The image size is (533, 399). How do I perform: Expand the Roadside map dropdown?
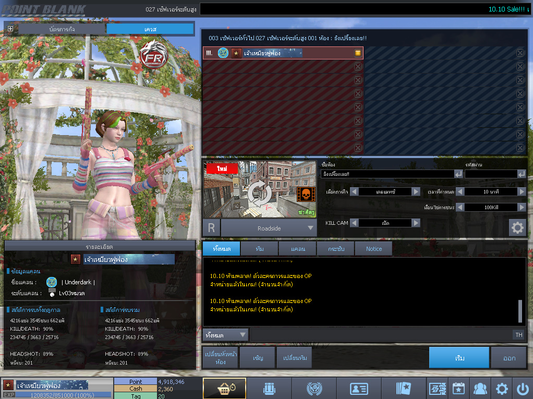tap(311, 228)
